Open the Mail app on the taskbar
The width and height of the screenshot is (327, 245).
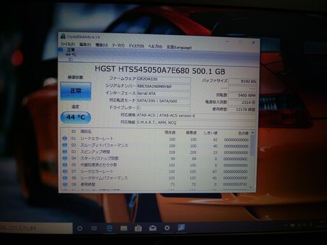153,228
